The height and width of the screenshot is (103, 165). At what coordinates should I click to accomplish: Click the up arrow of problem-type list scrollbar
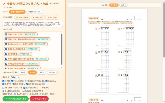click(62, 33)
